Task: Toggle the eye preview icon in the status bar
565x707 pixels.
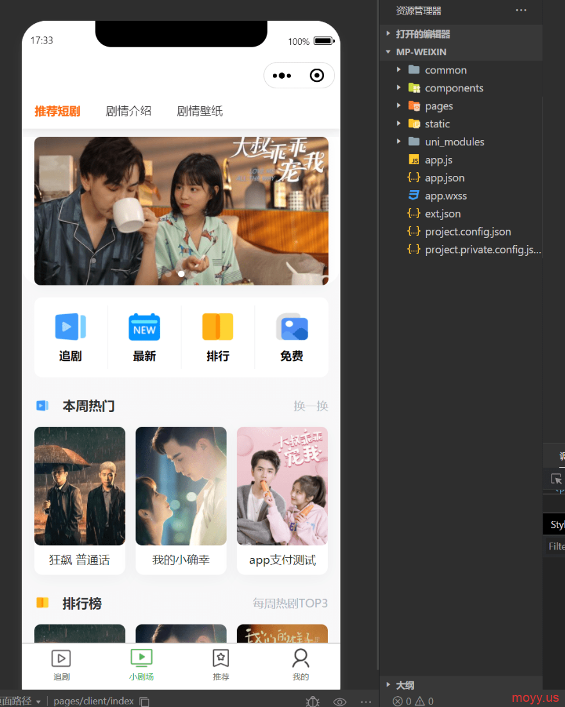Action: [x=340, y=702]
